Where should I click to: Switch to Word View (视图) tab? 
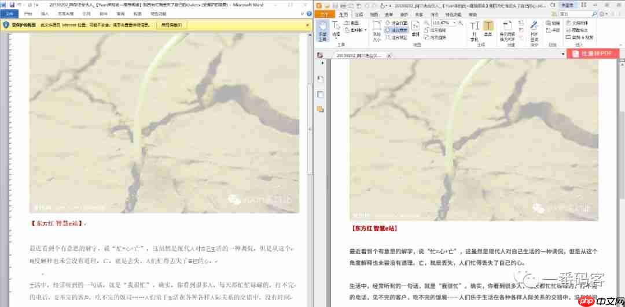coord(138,13)
